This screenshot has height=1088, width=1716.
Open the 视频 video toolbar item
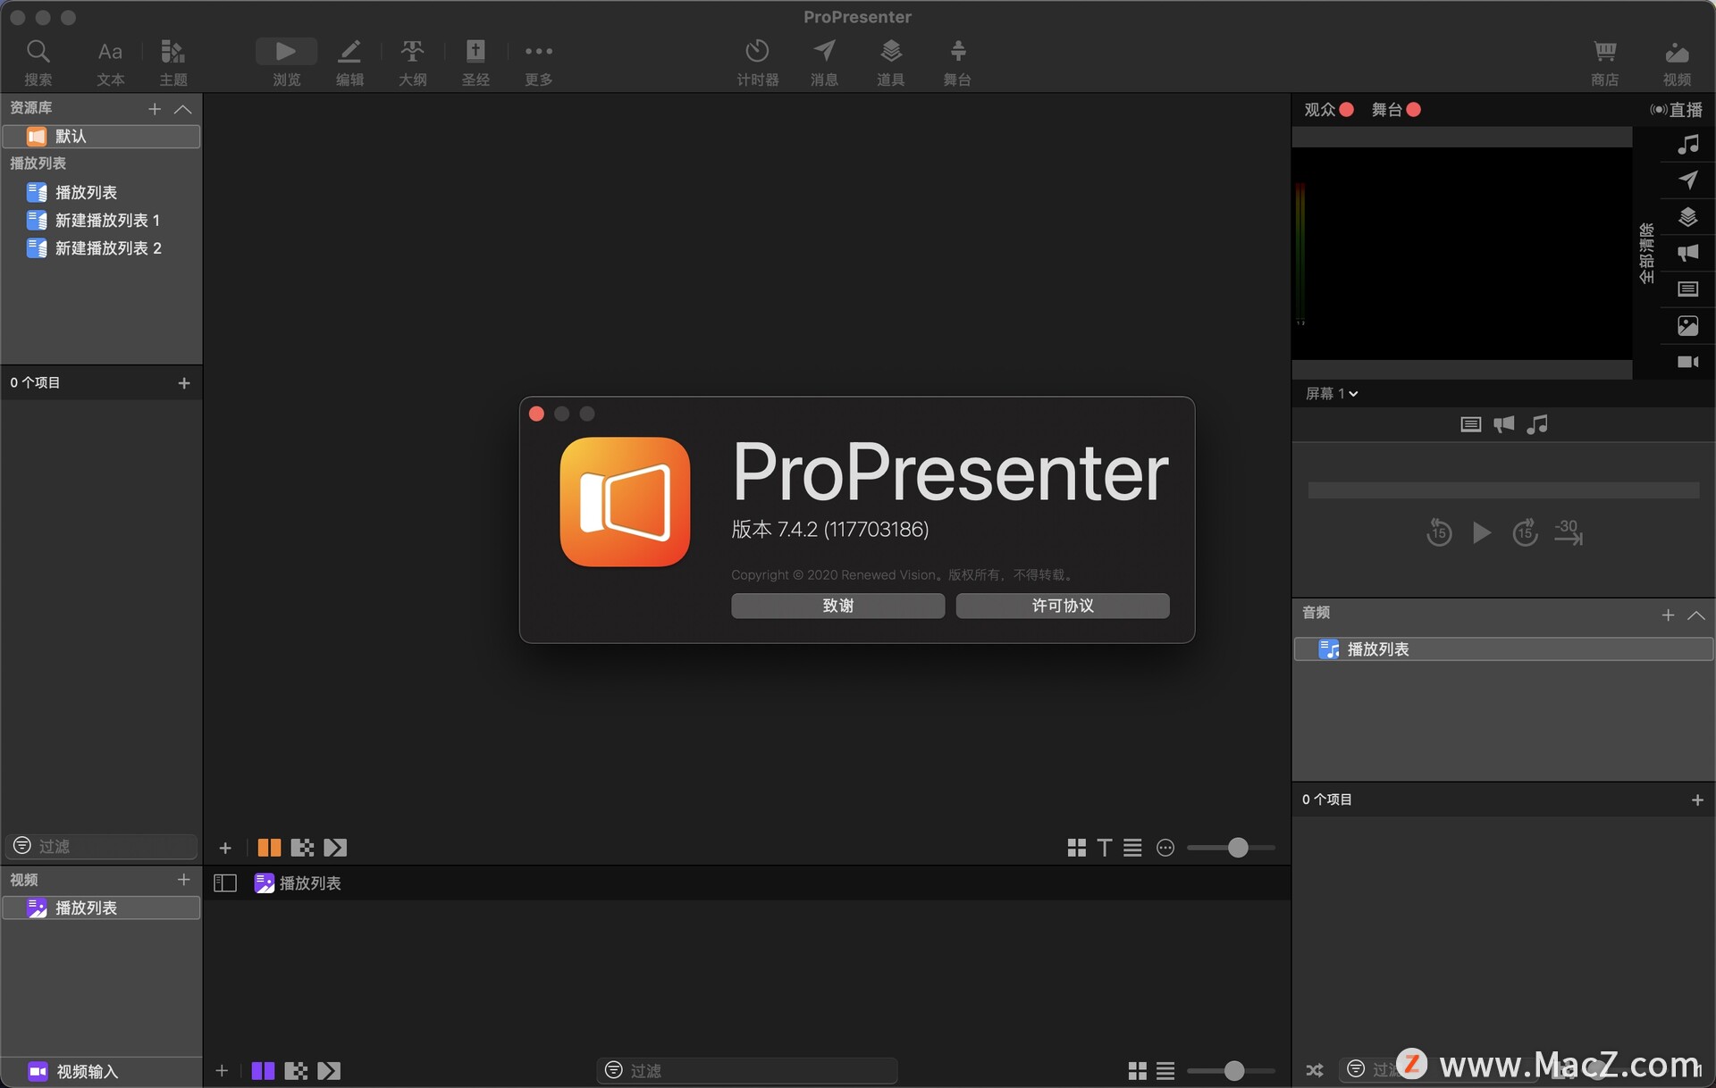point(1677,62)
